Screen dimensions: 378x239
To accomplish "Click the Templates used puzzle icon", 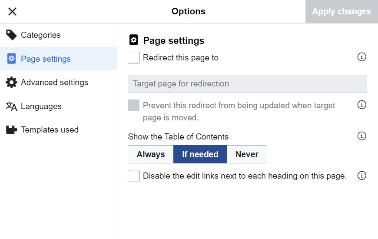I will [12, 130].
